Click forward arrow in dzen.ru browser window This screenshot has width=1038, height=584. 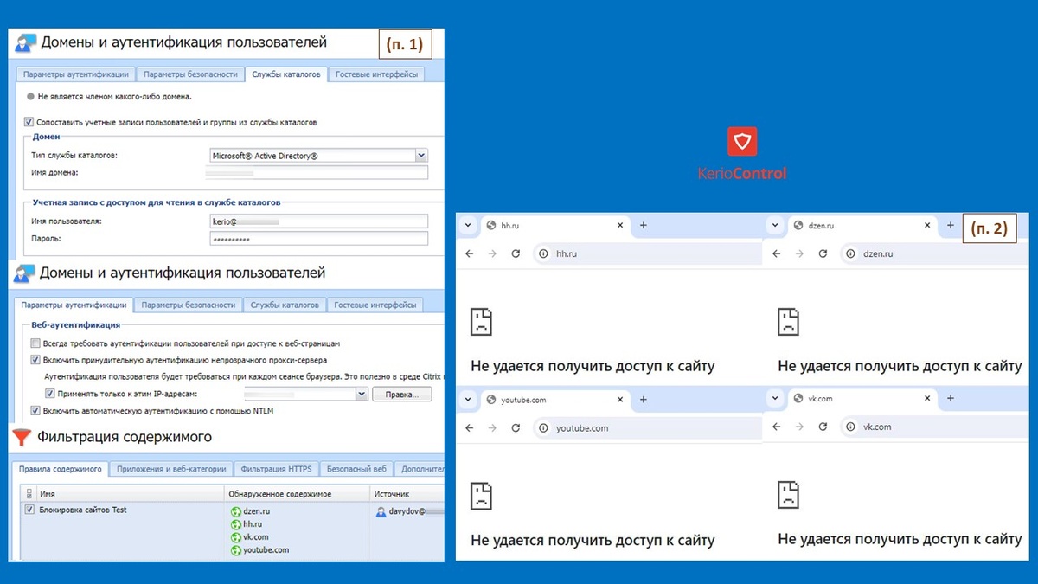pyautogui.click(x=799, y=253)
